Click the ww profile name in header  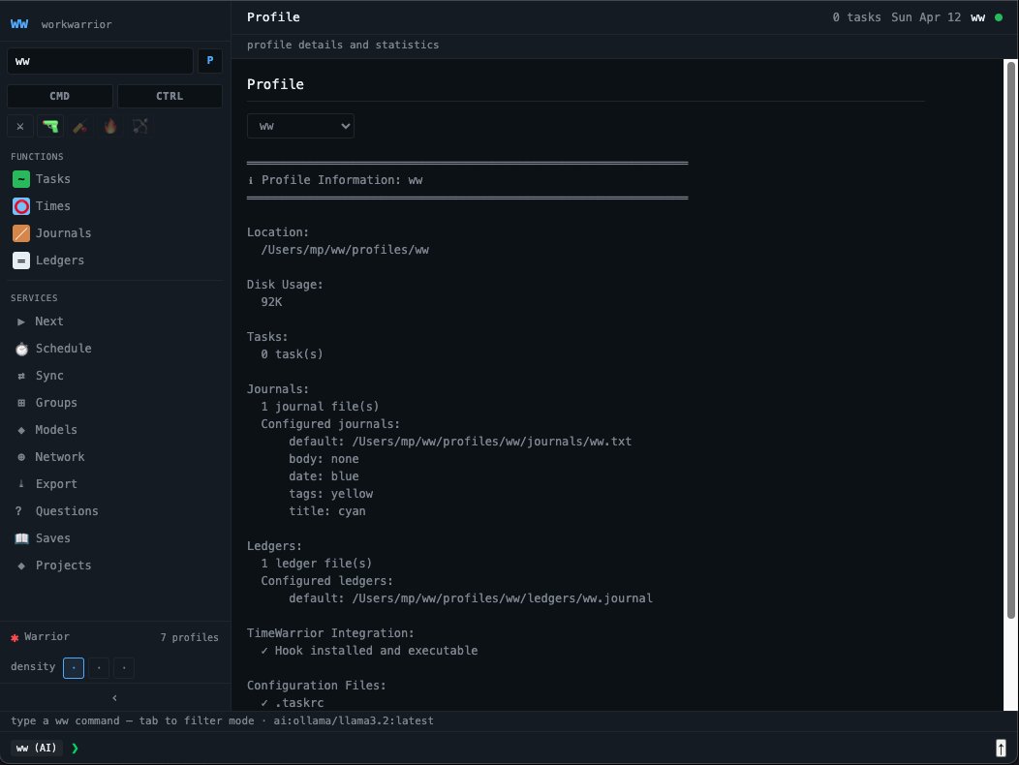(978, 17)
